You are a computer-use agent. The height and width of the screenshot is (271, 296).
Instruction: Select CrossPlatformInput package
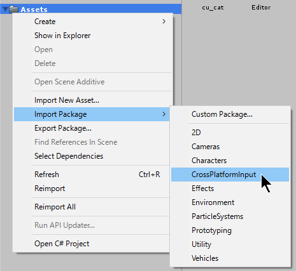pos(230,175)
